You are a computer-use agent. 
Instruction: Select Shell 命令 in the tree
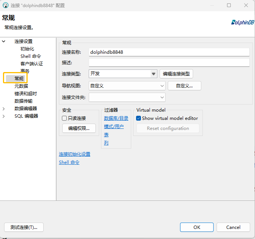[x=31, y=56]
